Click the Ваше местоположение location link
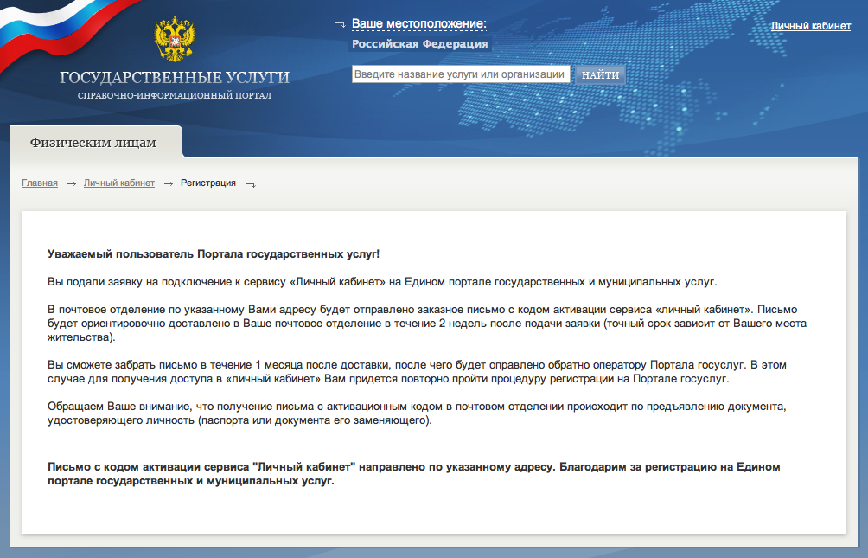Image resolution: width=868 pixels, height=558 pixels. click(419, 24)
